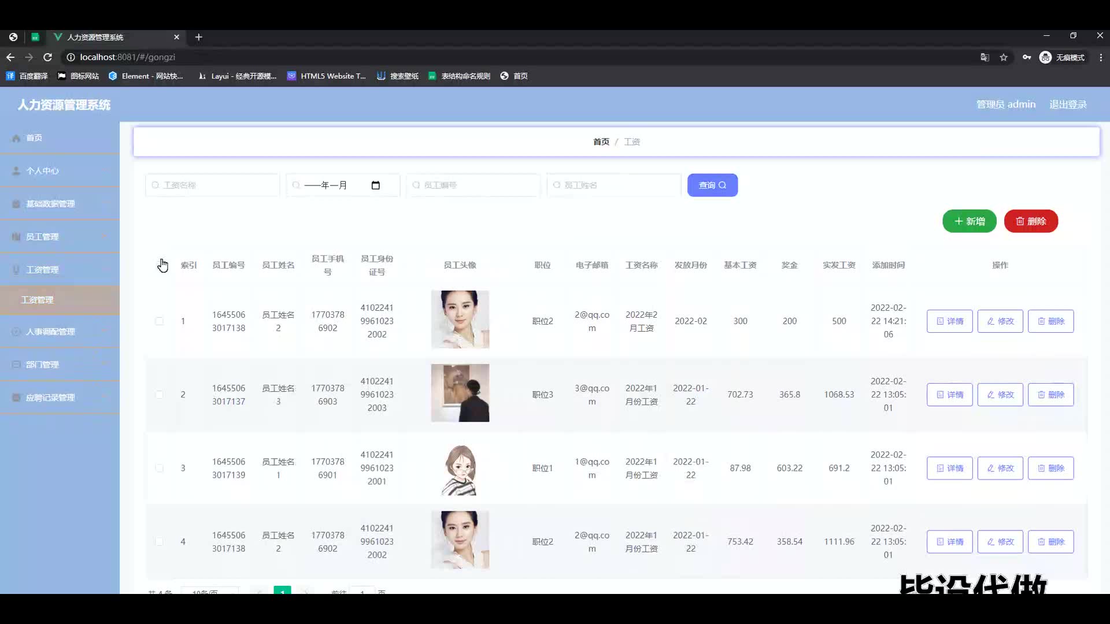Bookmark this page with the star icon
Screen dimensions: 1110x624
click(1004, 57)
